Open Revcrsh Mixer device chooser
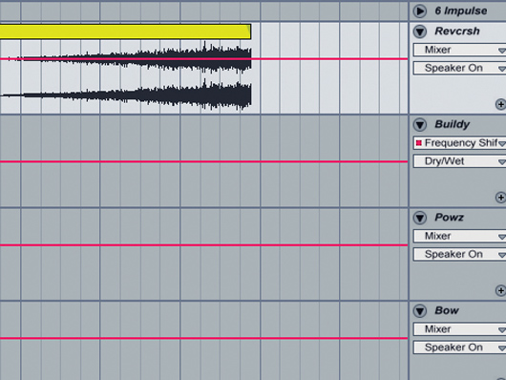 459,50
